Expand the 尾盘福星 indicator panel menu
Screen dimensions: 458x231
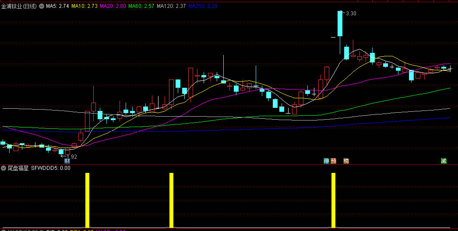4,168
